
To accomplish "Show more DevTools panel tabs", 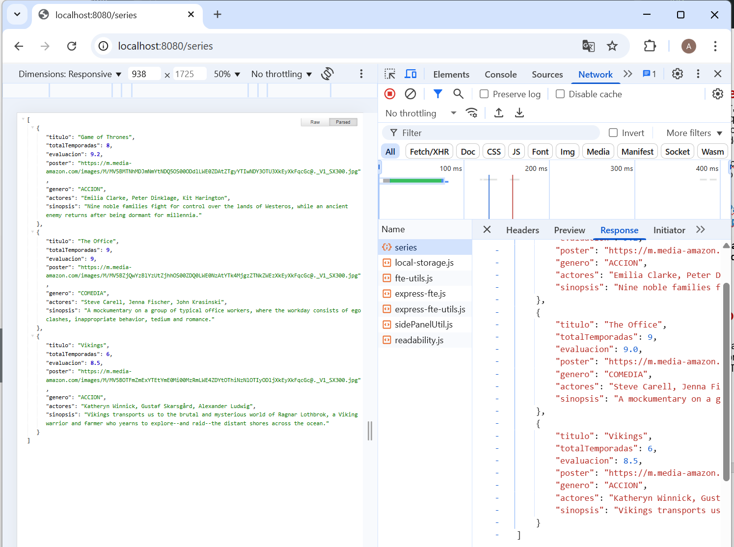I will point(627,74).
